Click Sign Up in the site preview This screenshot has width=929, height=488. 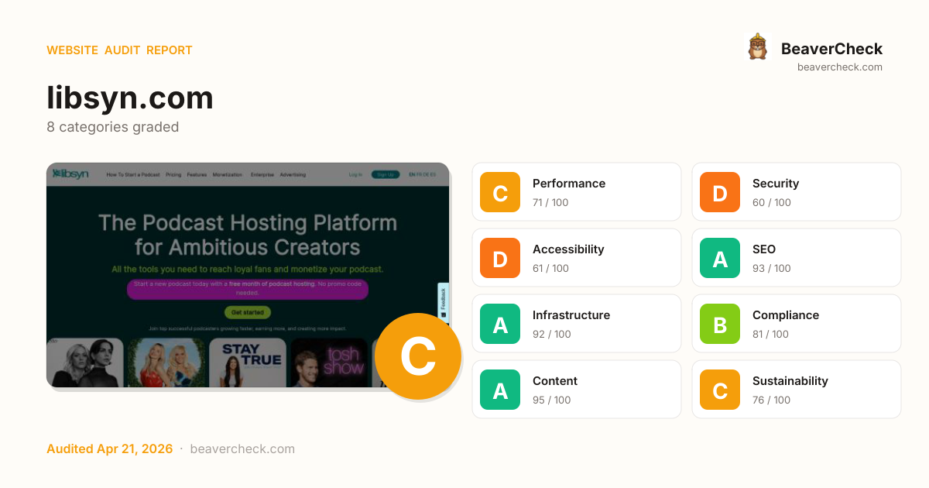pyautogui.click(x=385, y=175)
